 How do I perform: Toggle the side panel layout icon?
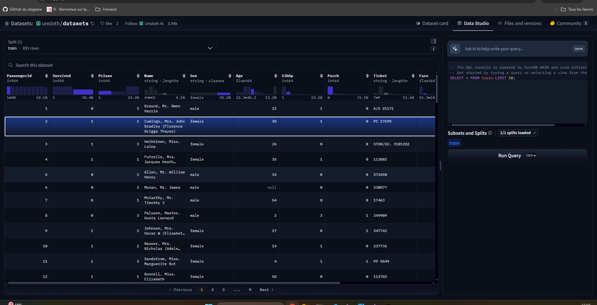[x=433, y=41]
